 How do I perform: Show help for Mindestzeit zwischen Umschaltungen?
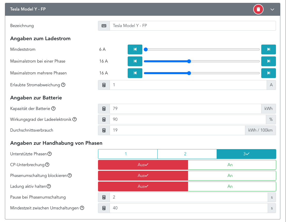(82, 208)
